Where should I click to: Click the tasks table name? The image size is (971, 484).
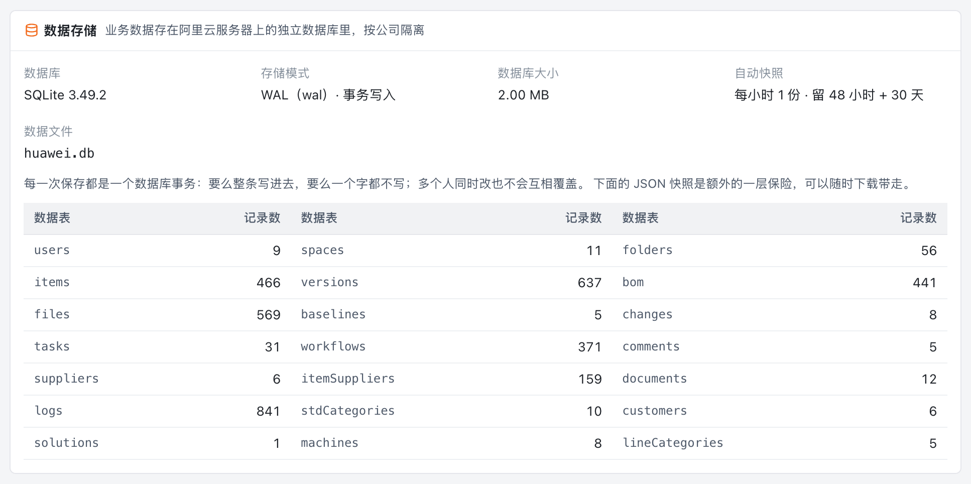pos(52,346)
